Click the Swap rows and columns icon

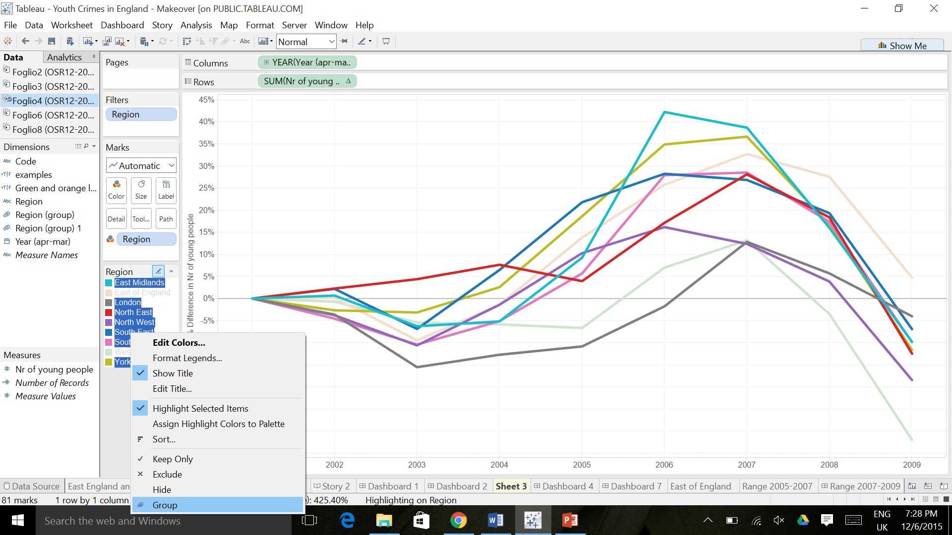[187, 42]
